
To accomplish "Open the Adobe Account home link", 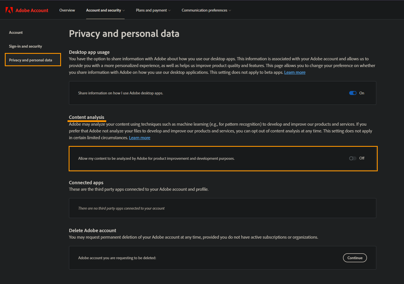I will coord(27,10).
